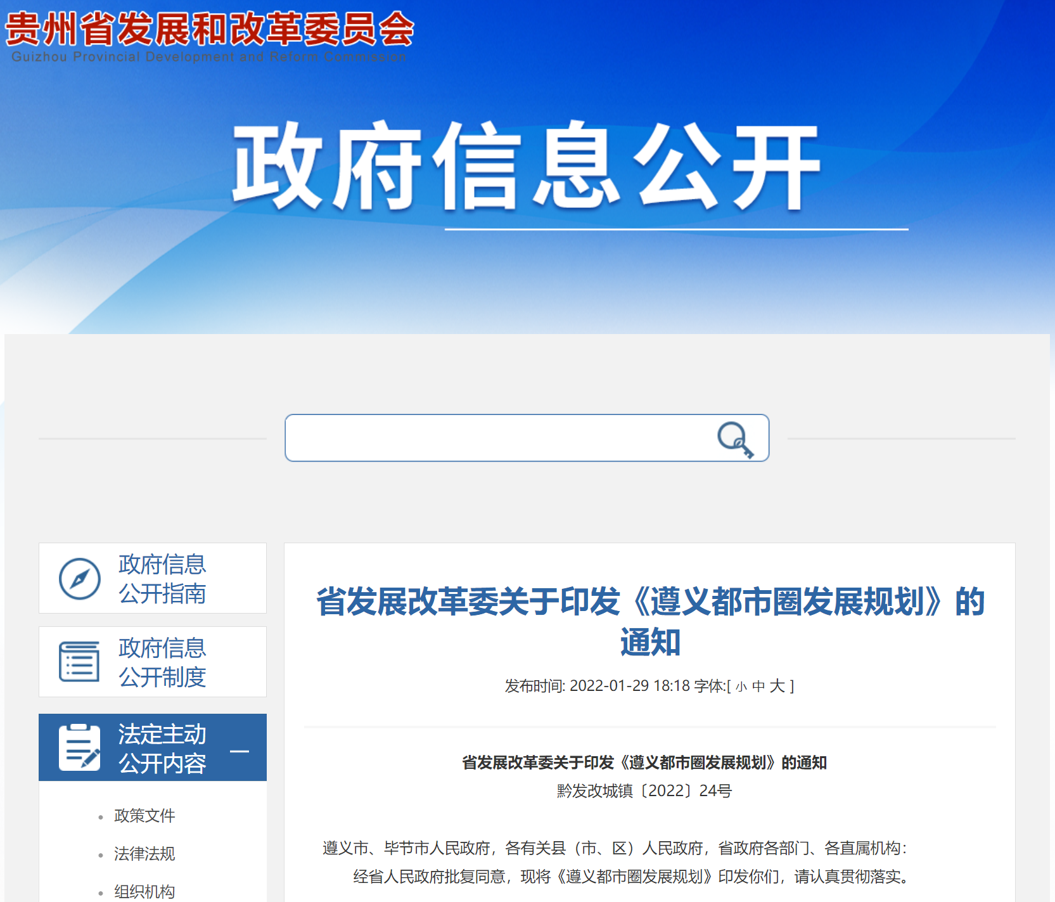Click the compass icon for 政府信息公开指南
This screenshot has height=902, width=1055.
click(80, 579)
